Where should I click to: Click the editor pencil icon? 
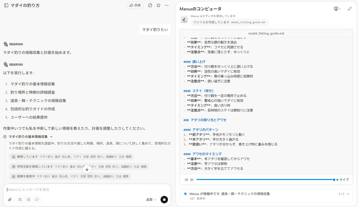pos(184,20)
